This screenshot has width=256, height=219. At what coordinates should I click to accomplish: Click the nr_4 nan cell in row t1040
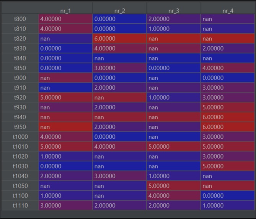click(228, 176)
